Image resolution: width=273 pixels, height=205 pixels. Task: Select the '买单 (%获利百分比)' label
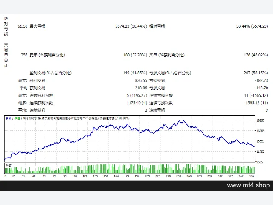pos(167,55)
